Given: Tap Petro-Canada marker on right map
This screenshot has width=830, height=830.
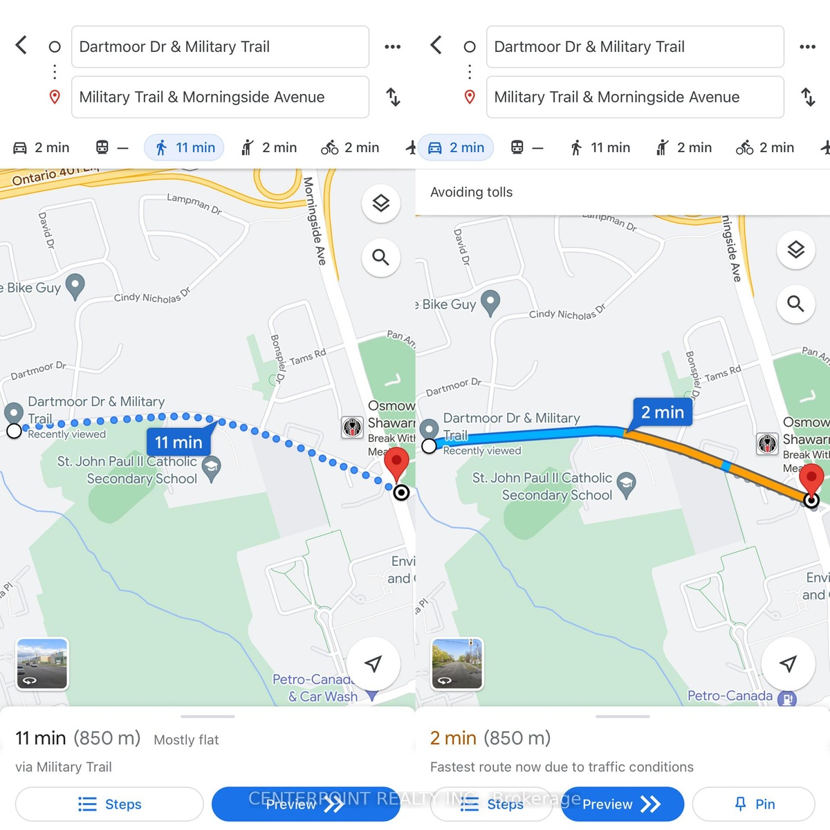Looking at the screenshot, I should [x=787, y=699].
